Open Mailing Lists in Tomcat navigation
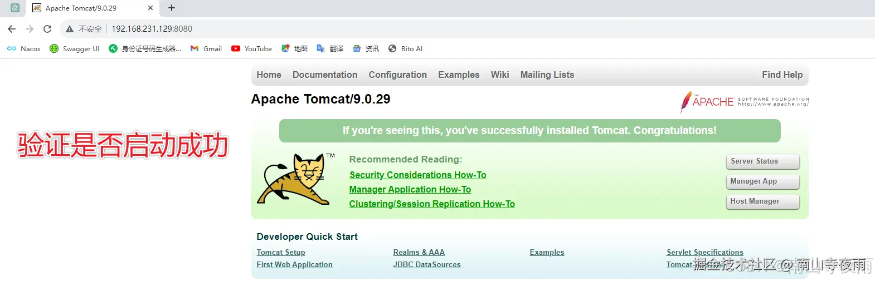The height and width of the screenshot is (281, 875). (547, 75)
